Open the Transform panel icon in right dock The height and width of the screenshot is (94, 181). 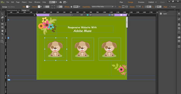click(x=179, y=28)
